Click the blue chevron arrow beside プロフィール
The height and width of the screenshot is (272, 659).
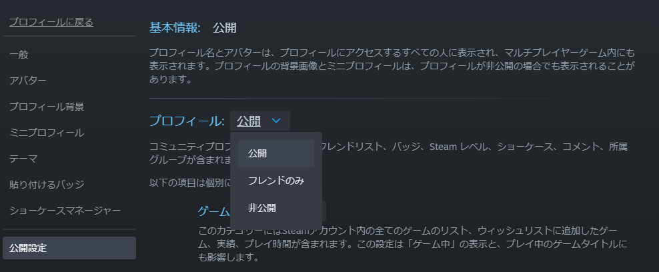pos(277,121)
